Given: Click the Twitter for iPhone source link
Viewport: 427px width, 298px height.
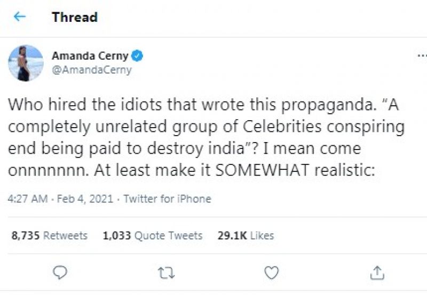Looking at the screenshot, I should 167,199.
